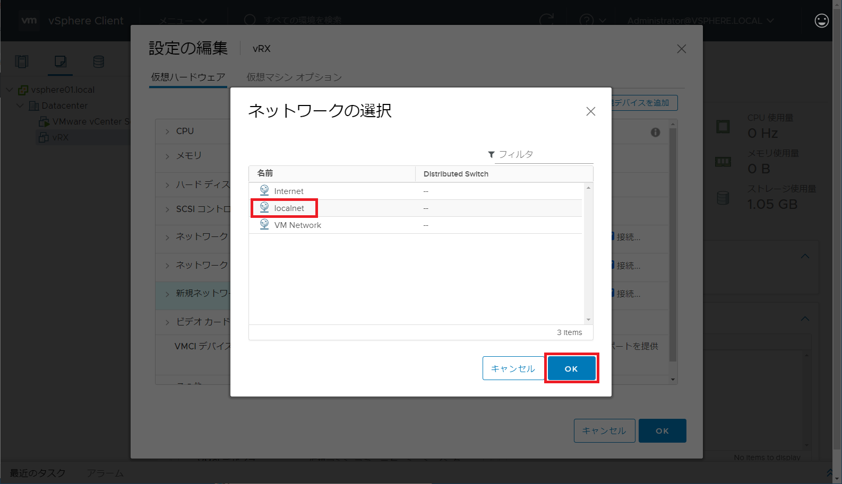Viewport: 842px width, 484px height.
Task: Expand the SCSI コントローラ section
Action: (167, 210)
